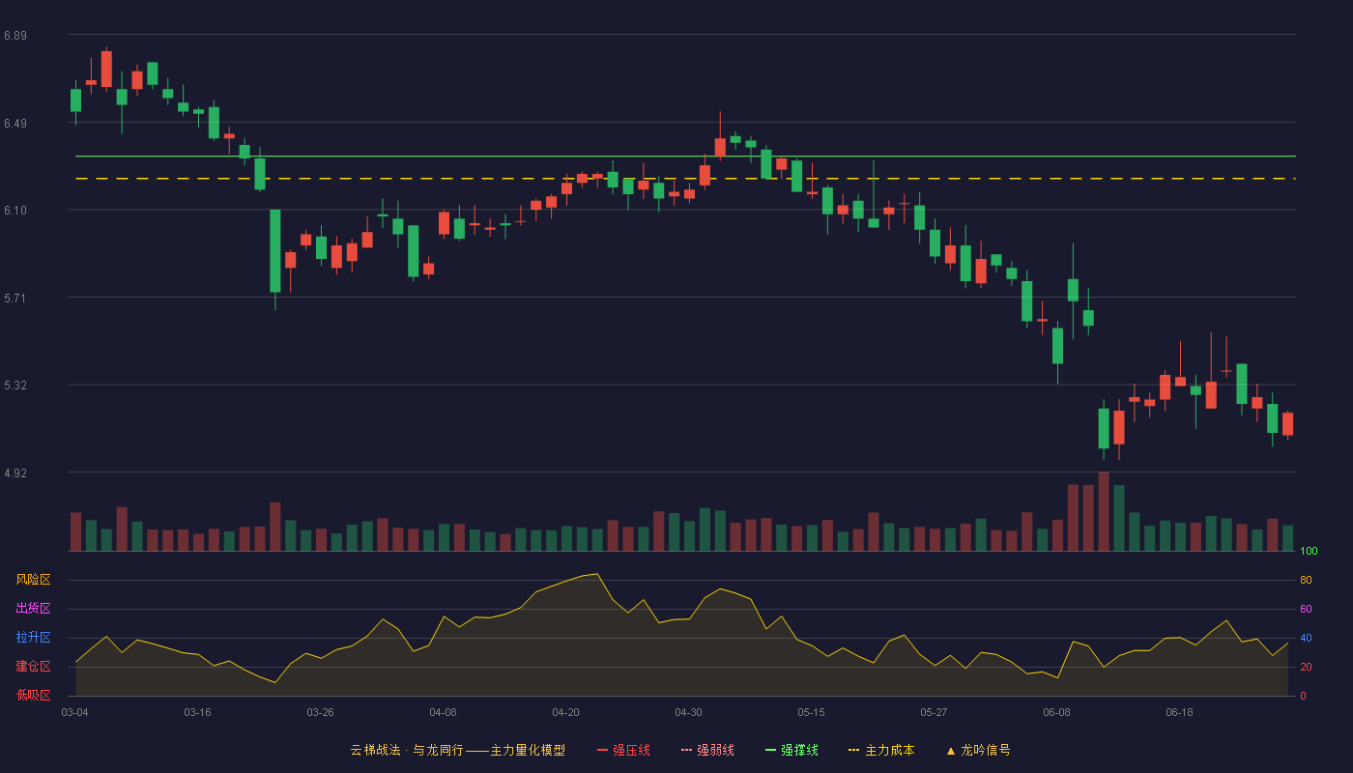The image size is (1353, 773).
Task: Click the green 100 indicator scale value
Action: pos(1309,552)
